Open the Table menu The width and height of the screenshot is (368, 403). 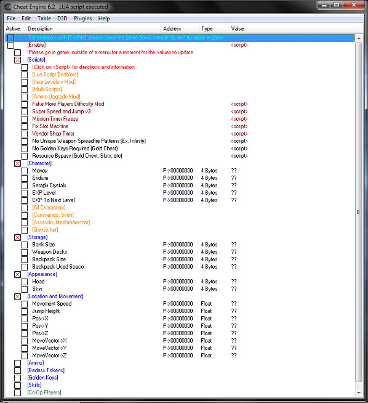coord(44,18)
